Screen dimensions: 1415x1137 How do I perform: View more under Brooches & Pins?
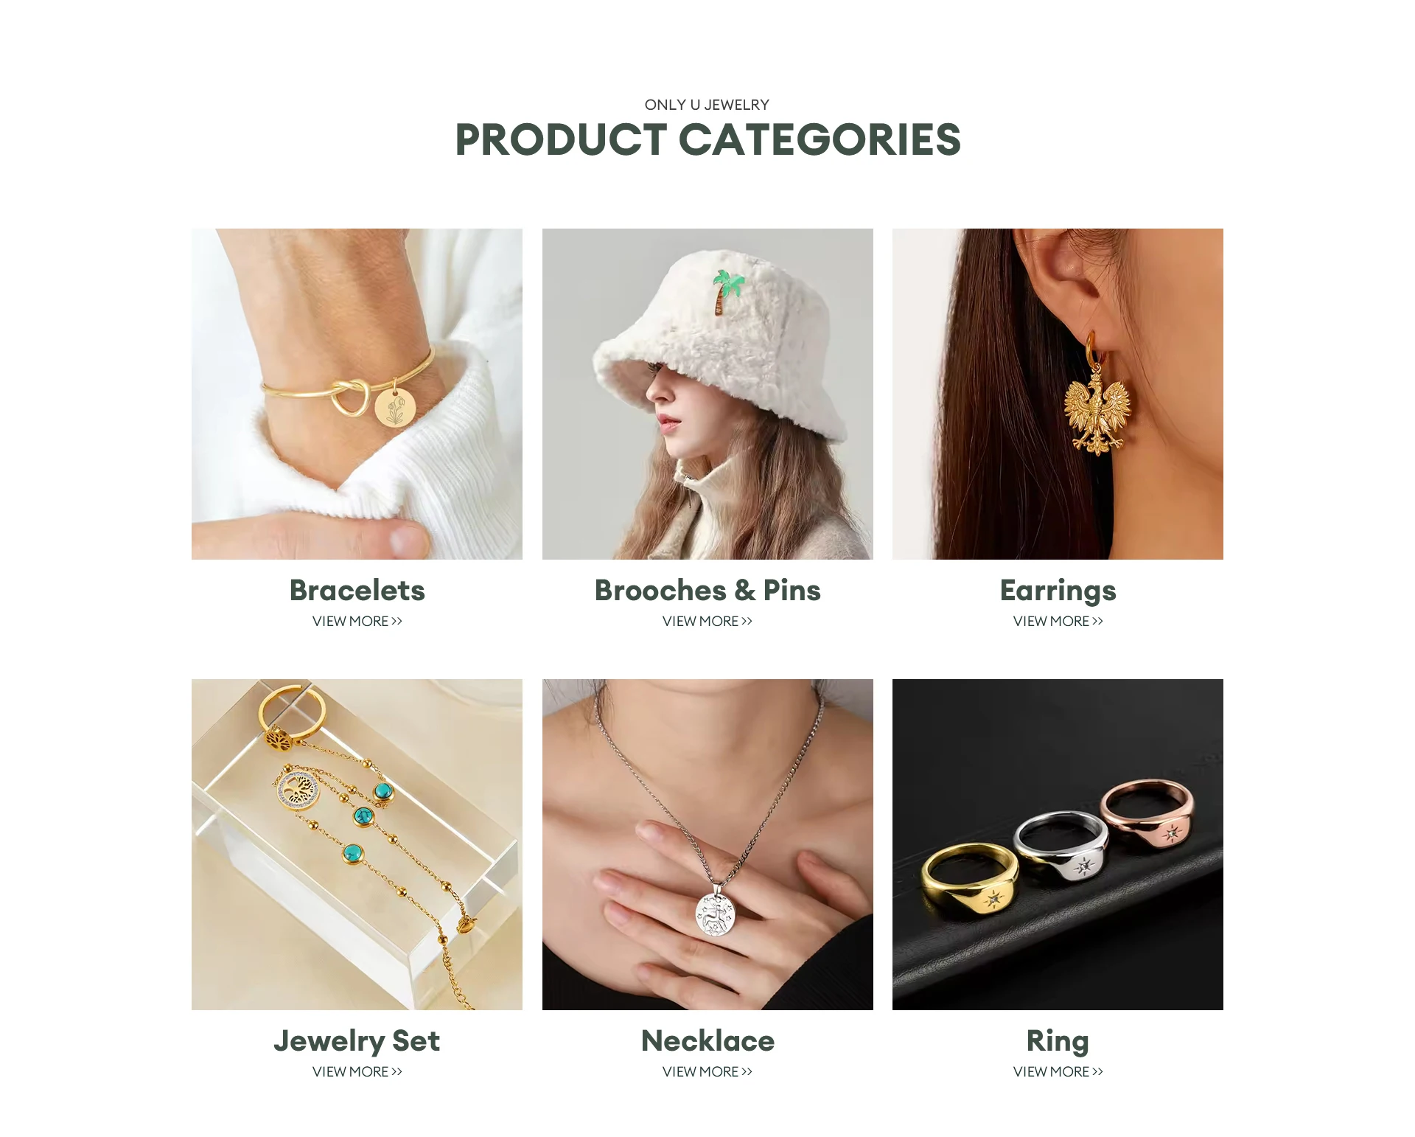pyautogui.click(x=707, y=621)
